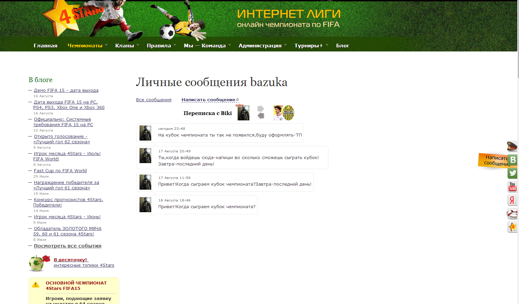Open the Все сообщения link

coord(154,100)
